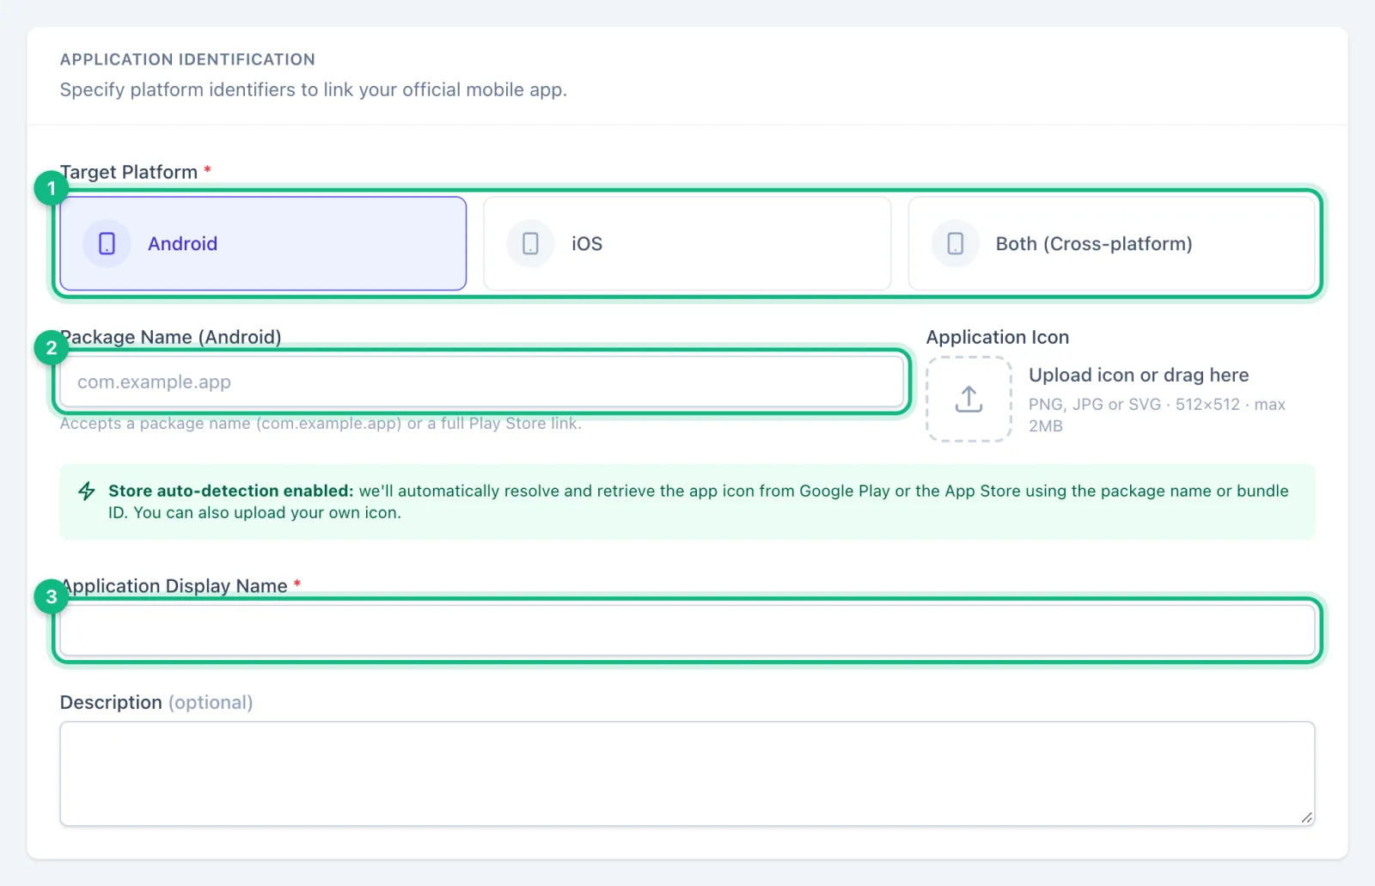The image size is (1375, 886).
Task: Click the 'Target Platform' label
Action: click(129, 172)
